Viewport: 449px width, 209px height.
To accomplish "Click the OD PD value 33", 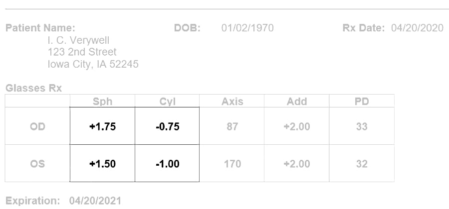I will [x=362, y=126].
